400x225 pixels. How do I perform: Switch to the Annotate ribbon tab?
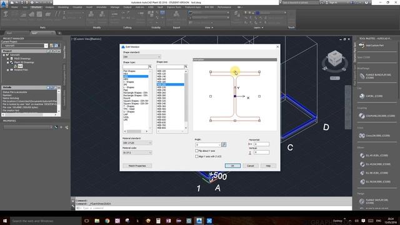pos(101,7)
